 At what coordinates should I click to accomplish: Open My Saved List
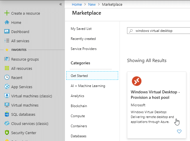tap(81, 29)
